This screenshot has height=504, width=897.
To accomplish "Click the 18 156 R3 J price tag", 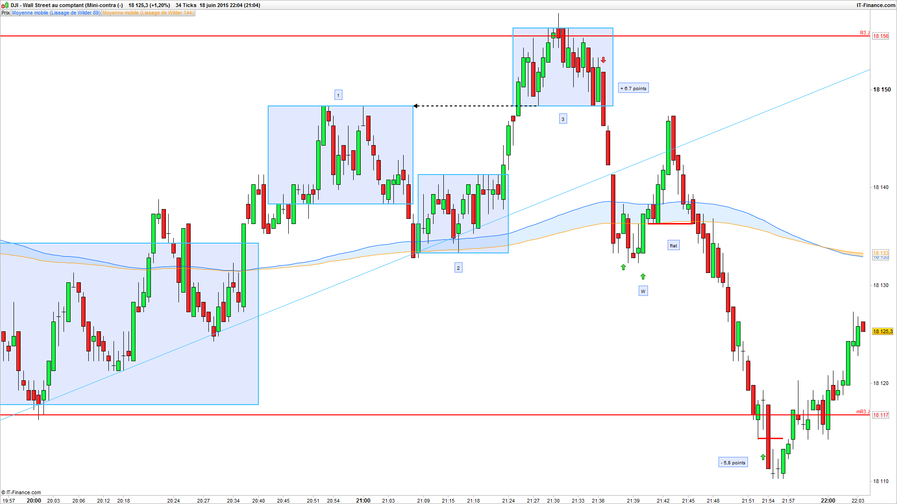I will click(x=881, y=36).
